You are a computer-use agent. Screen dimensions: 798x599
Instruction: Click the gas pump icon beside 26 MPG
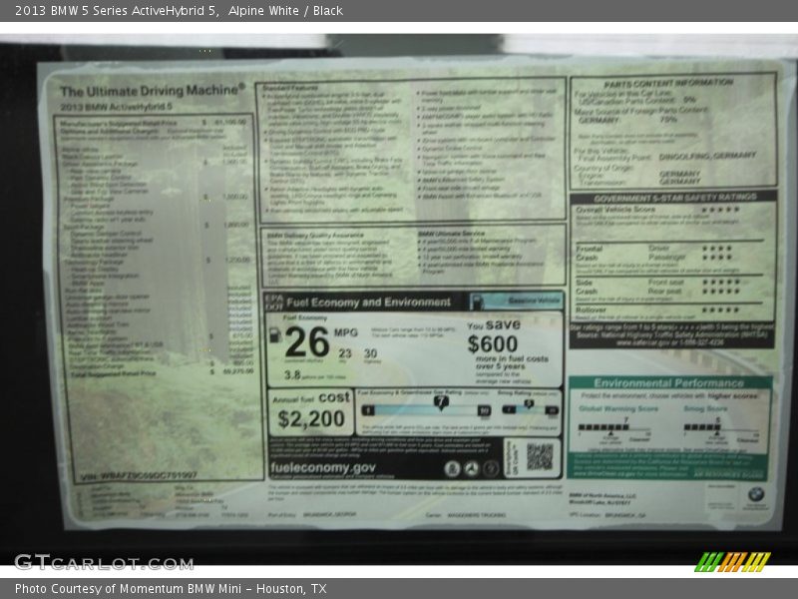tap(275, 334)
